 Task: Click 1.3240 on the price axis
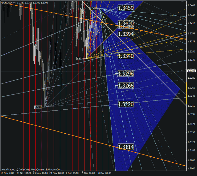(191, 96)
